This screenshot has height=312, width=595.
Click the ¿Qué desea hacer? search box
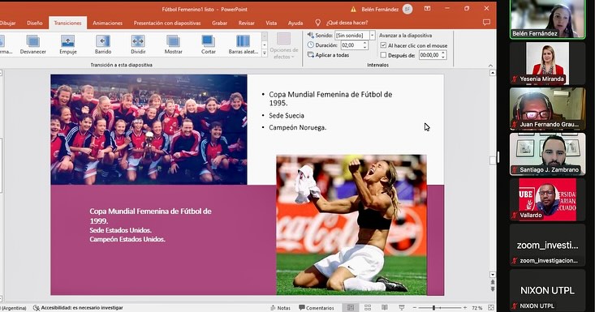[347, 23]
